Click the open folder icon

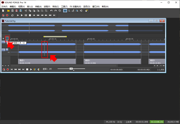pos(8,11)
